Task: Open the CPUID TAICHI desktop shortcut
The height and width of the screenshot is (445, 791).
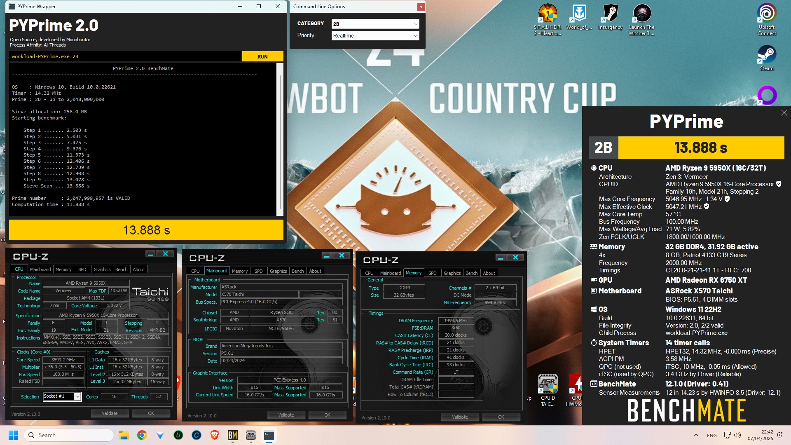Action: pos(548,390)
